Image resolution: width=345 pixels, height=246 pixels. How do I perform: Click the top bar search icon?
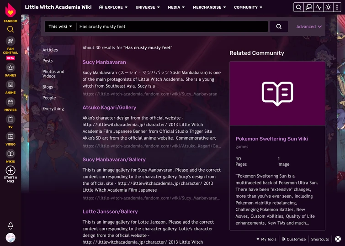[x=298, y=7]
